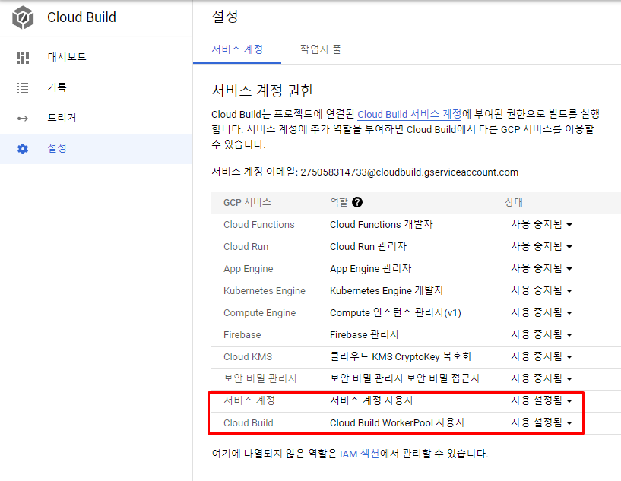Click the Cloud Build product title

coord(81,17)
